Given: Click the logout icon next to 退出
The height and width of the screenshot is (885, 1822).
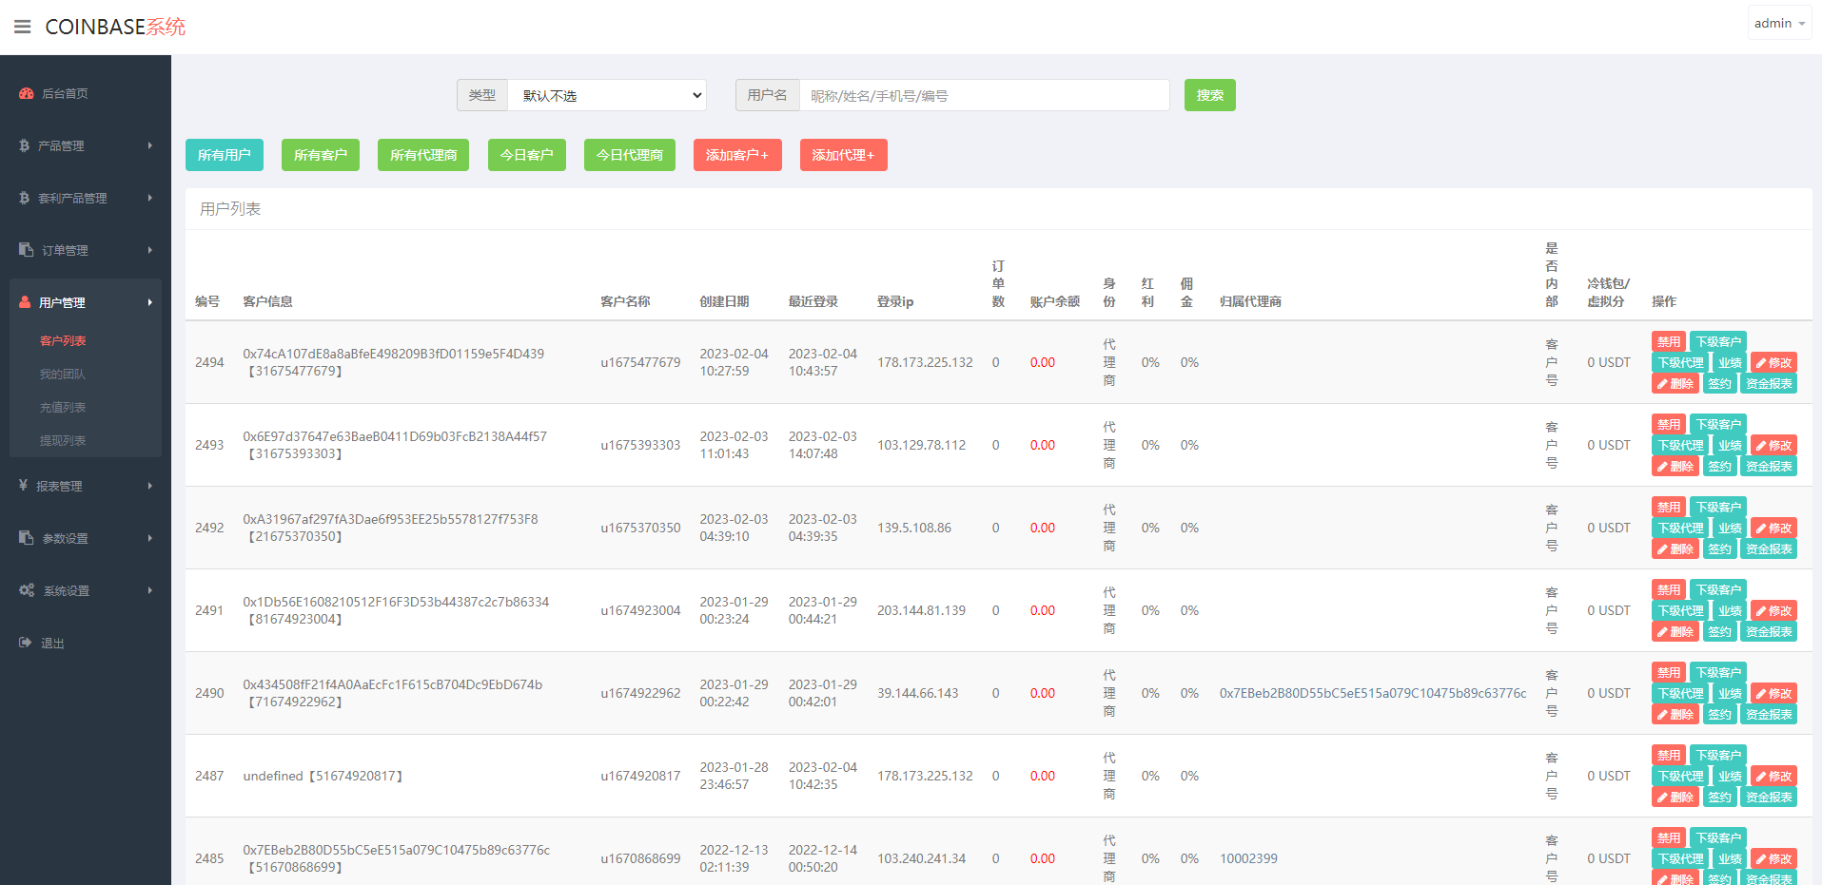Looking at the screenshot, I should pyautogui.click(x=26, y=643).
